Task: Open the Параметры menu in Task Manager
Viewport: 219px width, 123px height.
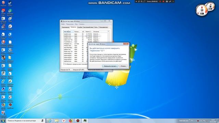Action: point(70,24)
